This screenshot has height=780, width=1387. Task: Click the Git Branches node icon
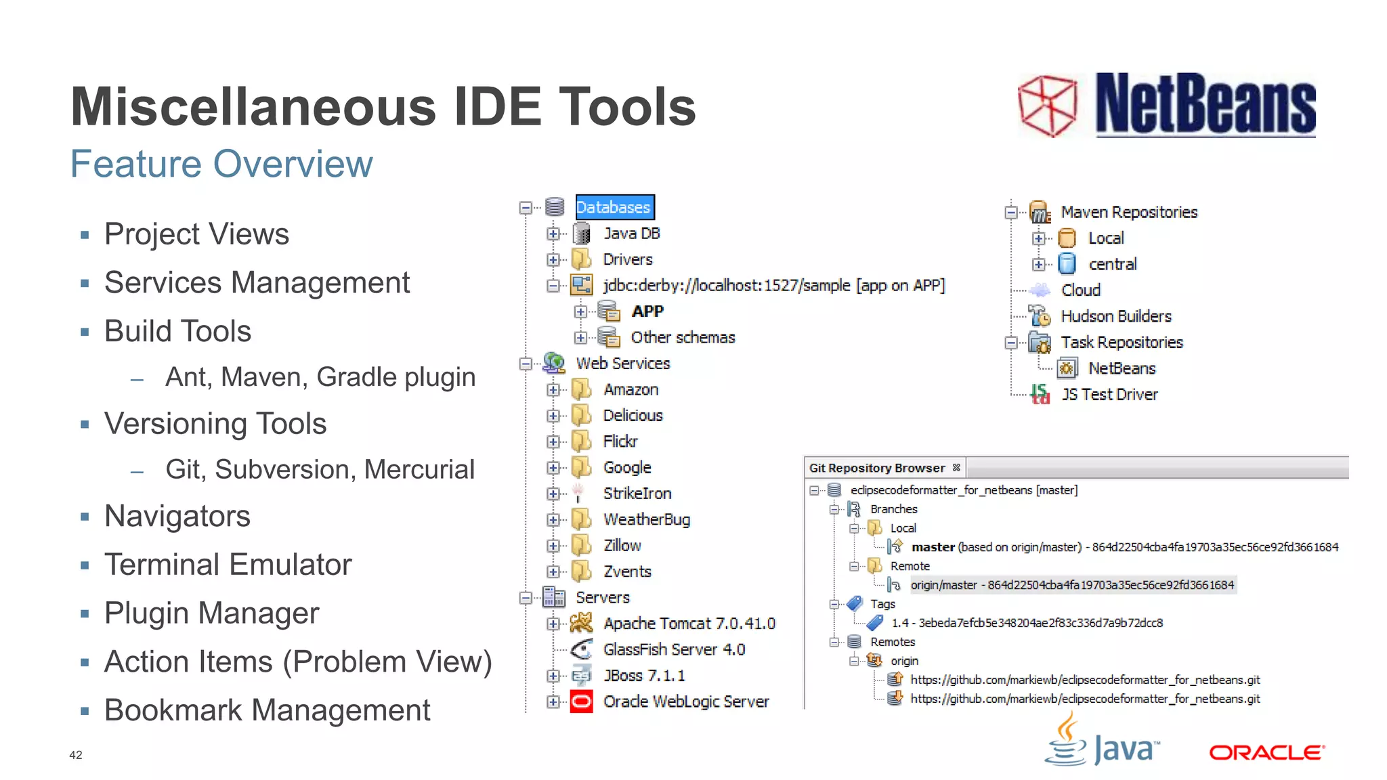(x=855, y=509)
